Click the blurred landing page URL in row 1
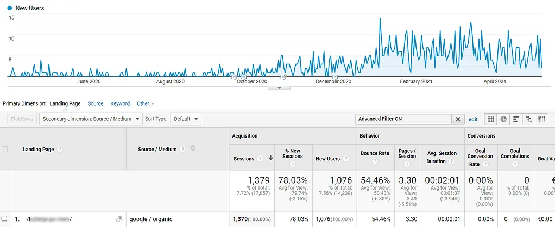This screenshot has width=555, height=227. pos(49,219)
